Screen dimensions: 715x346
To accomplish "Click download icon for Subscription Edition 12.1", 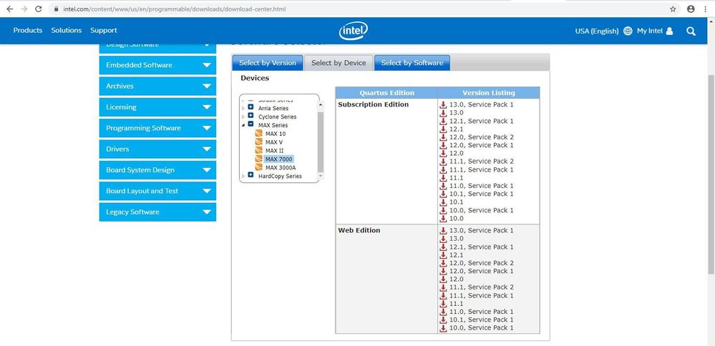I will tap(443, 129).
